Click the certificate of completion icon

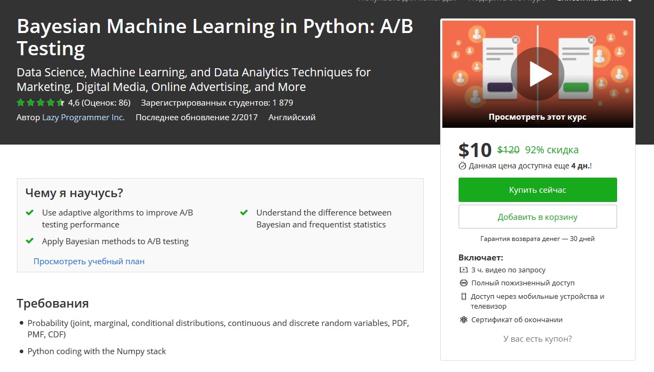463,320
